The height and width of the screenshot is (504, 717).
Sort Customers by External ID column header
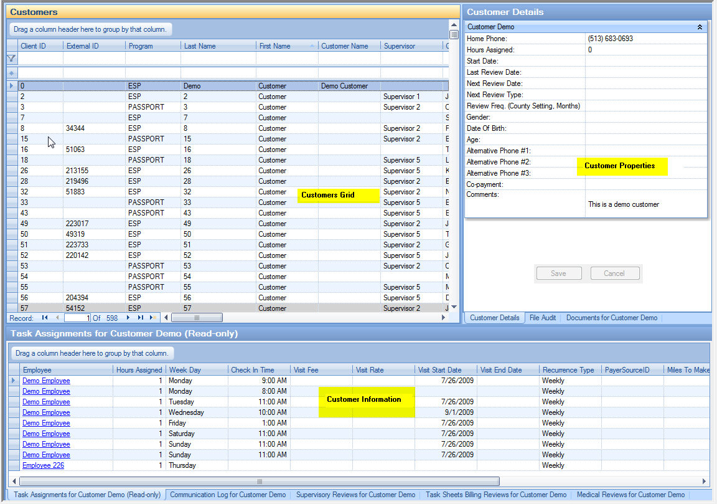coord(94,45)
